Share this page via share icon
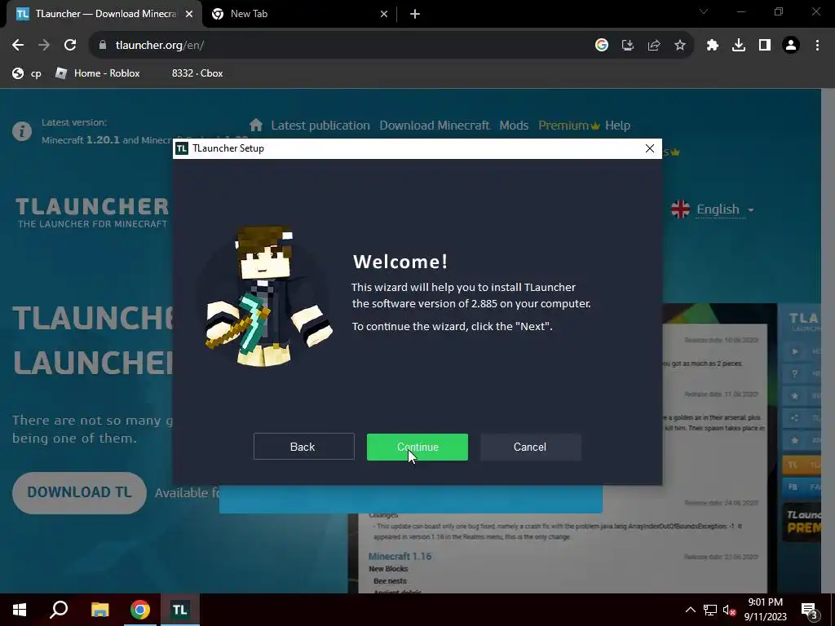 click(x=654, y=46)
